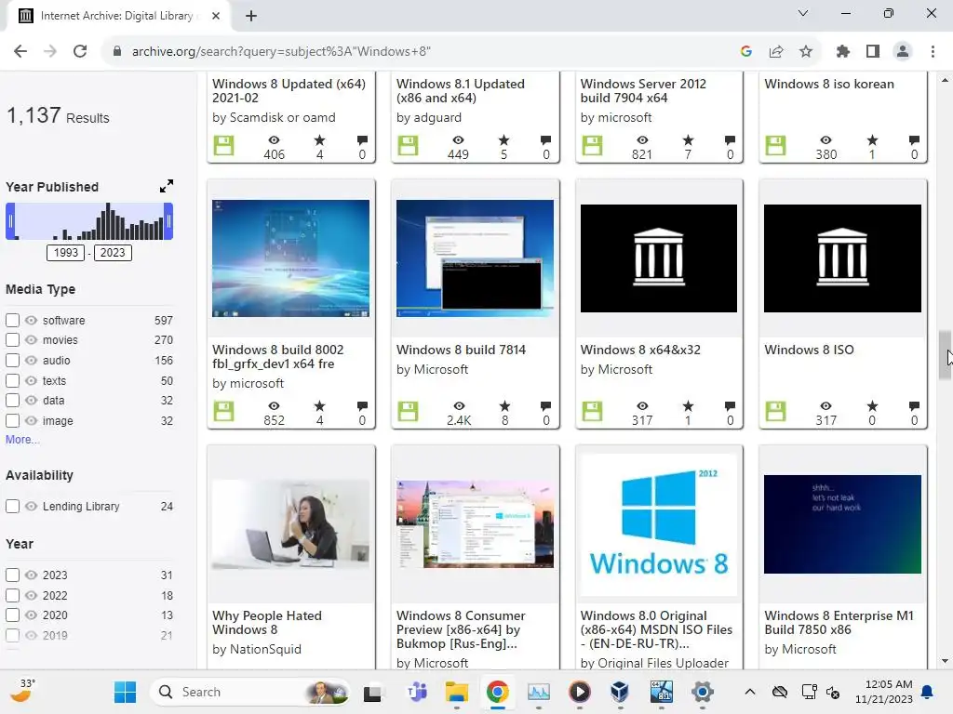953x714 pixels.
Task: Open a new browser tab
Action: click(251, 16)
